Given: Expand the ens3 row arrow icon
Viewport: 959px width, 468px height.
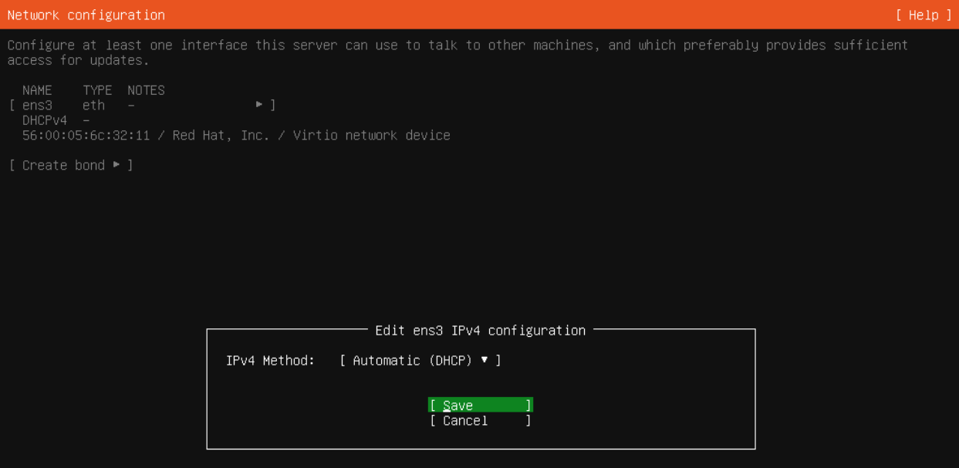Looking at the screenshot, I should point(259,104).
